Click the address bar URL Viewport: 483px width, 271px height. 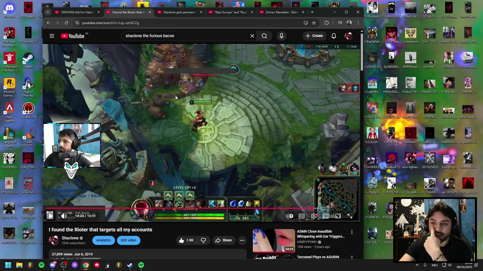tap(111, 23)
